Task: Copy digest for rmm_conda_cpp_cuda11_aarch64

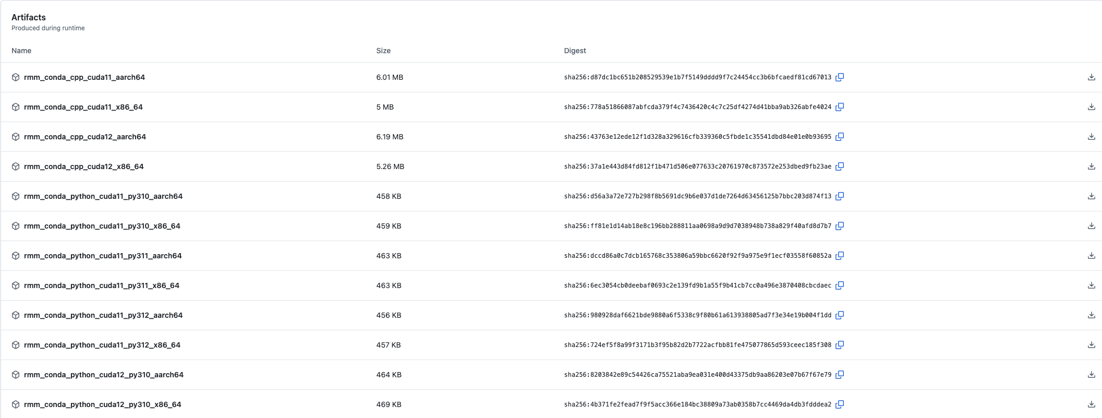Action: pos(840,77)
